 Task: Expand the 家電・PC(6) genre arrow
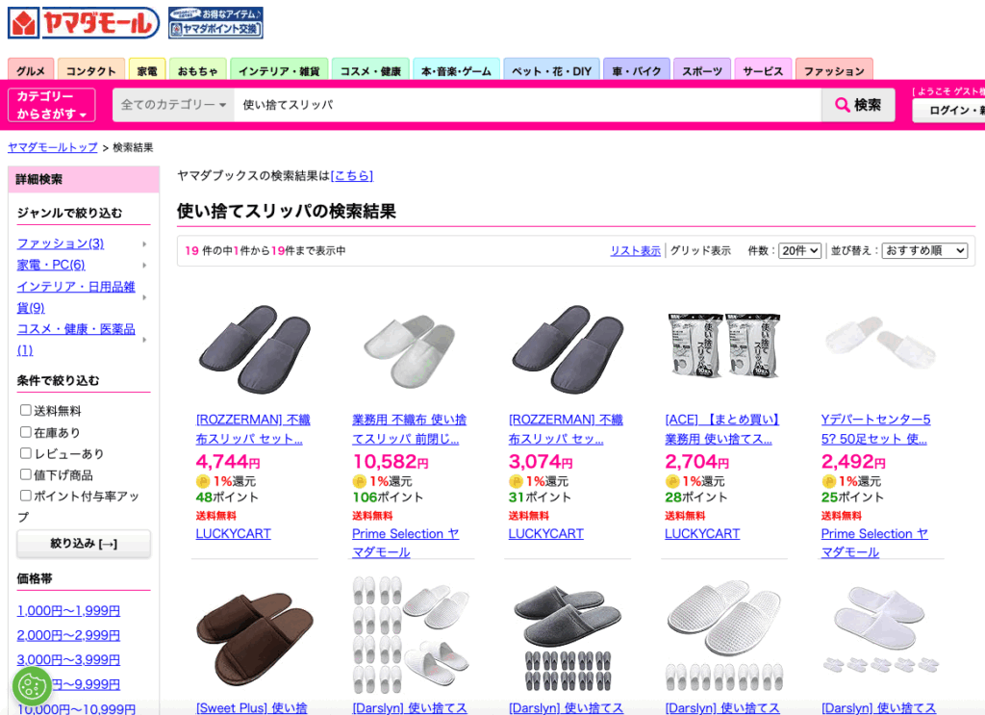coord(144,266)
